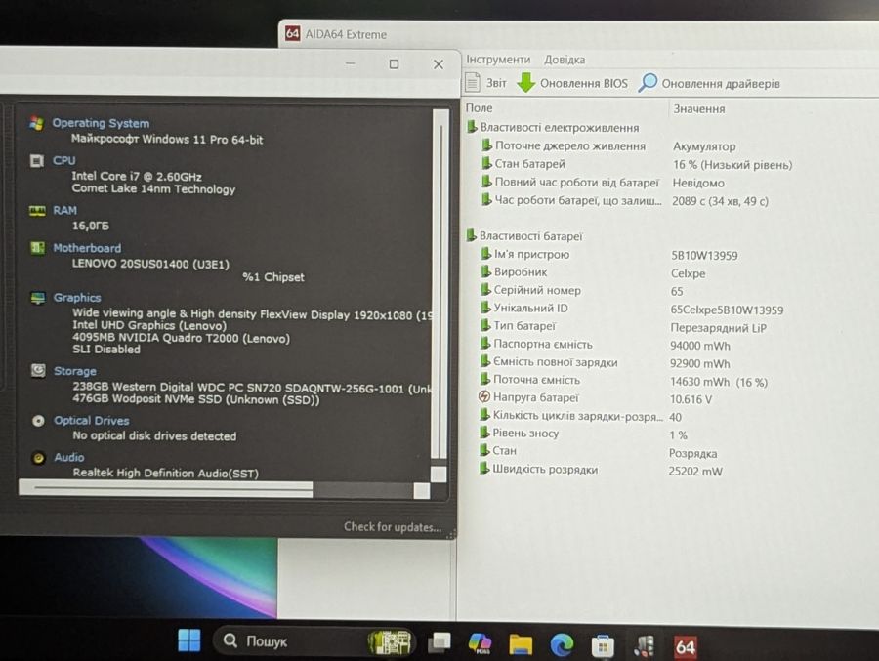Select the Тип батареї row
The width and height of the screenshot is (879, 661).
[x=623, y=327]
